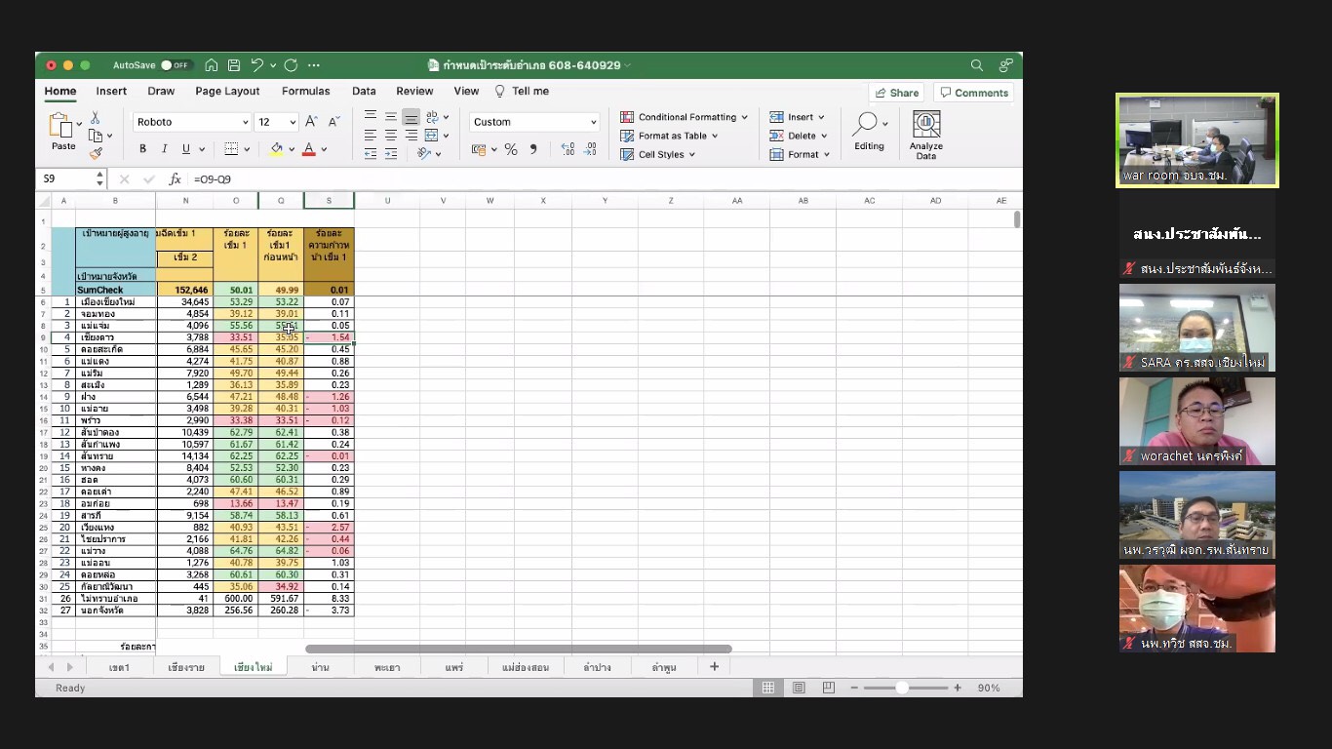Go to the Data ribbon tab
This screenshot has height=749, width=1332.
(364, 91)
